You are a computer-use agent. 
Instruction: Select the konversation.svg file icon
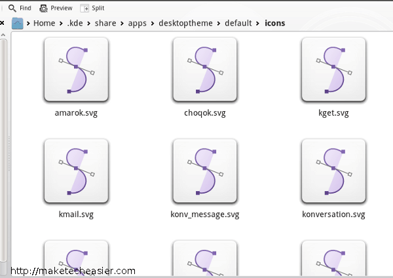click(x=333, y=171)
